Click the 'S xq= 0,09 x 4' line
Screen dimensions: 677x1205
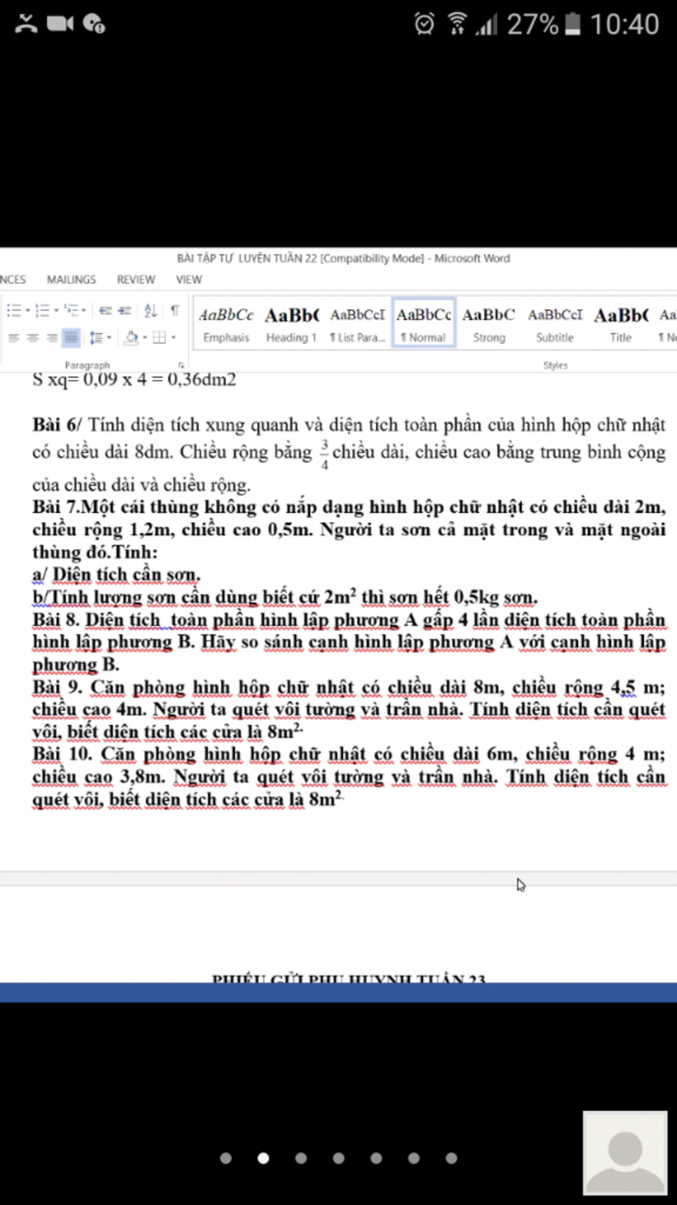[134, 379]
